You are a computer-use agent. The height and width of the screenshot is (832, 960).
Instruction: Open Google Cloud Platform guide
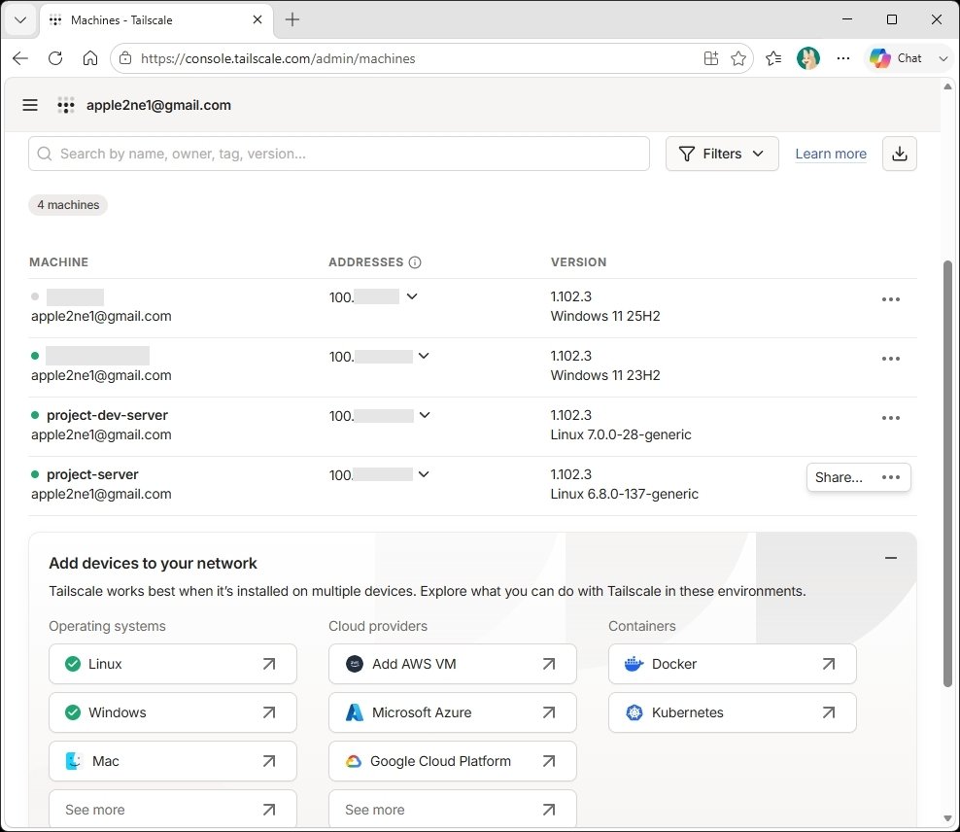pyautogui.click(x=453, y=761)
